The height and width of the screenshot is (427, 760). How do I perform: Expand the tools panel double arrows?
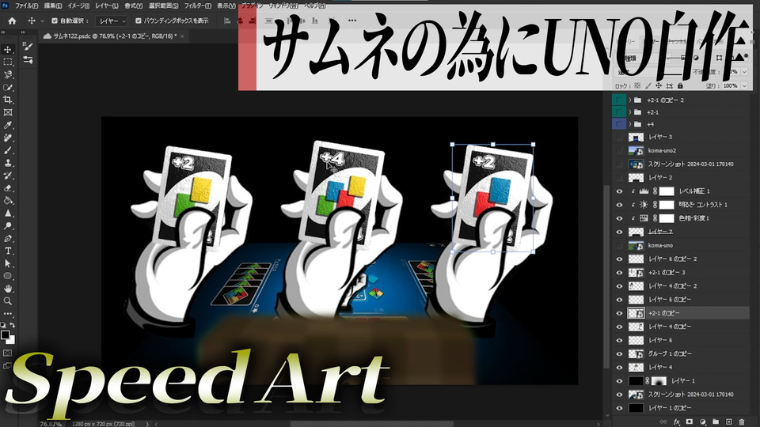click(3, 32)
